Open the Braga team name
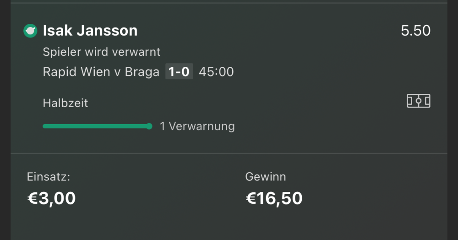Screen dimensions: 458x240 pyautogui.click(x=142, y=72)
